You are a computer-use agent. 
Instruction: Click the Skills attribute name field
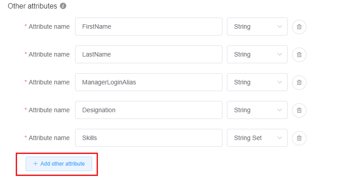[148, 138]
